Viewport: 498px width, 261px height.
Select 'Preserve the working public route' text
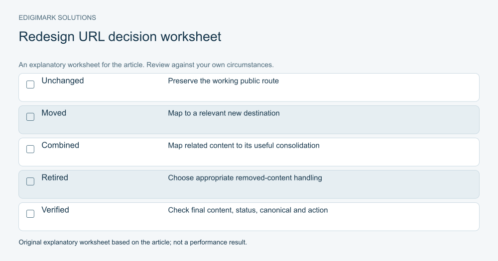(x=223, y=81)
